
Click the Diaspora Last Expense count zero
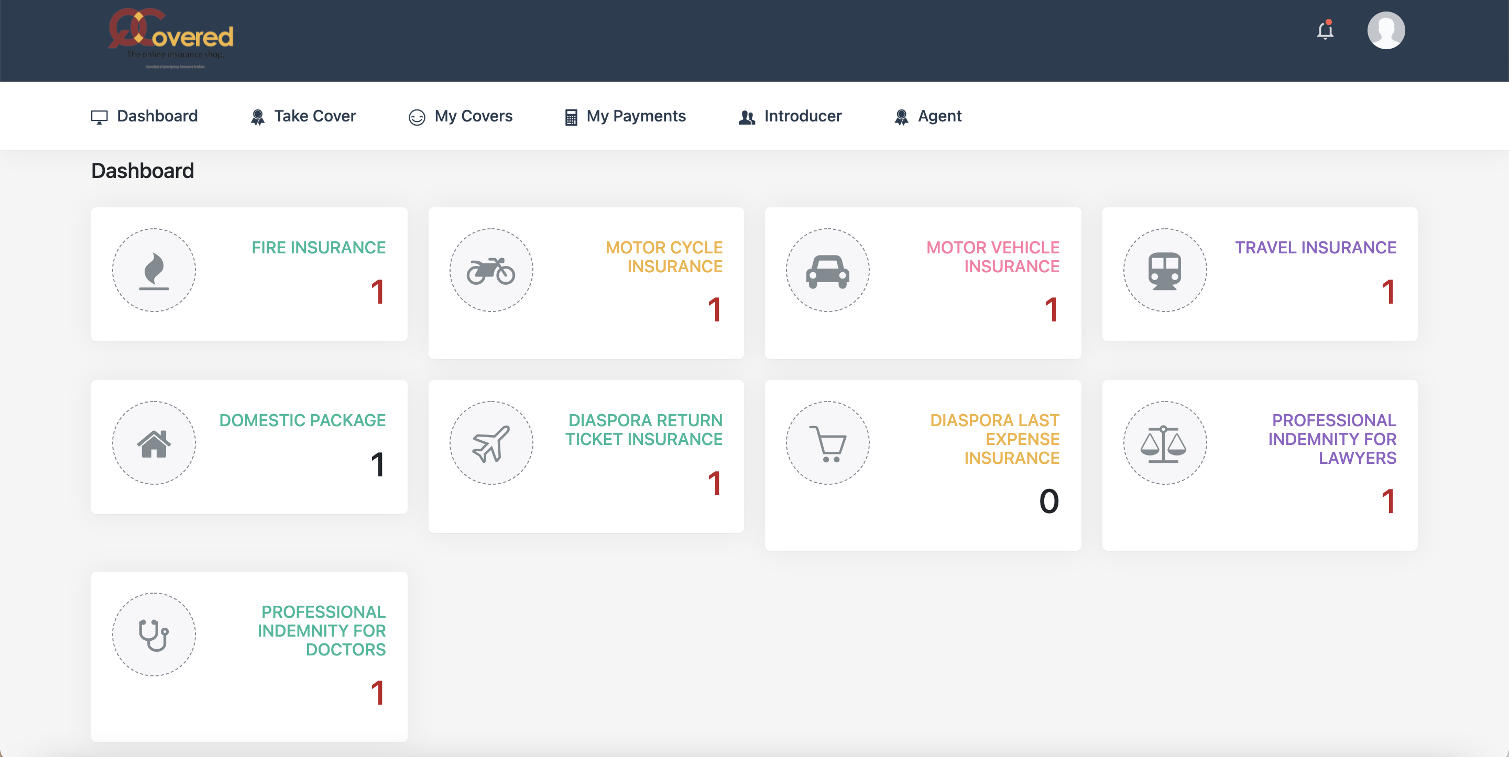click(1048, 501)
